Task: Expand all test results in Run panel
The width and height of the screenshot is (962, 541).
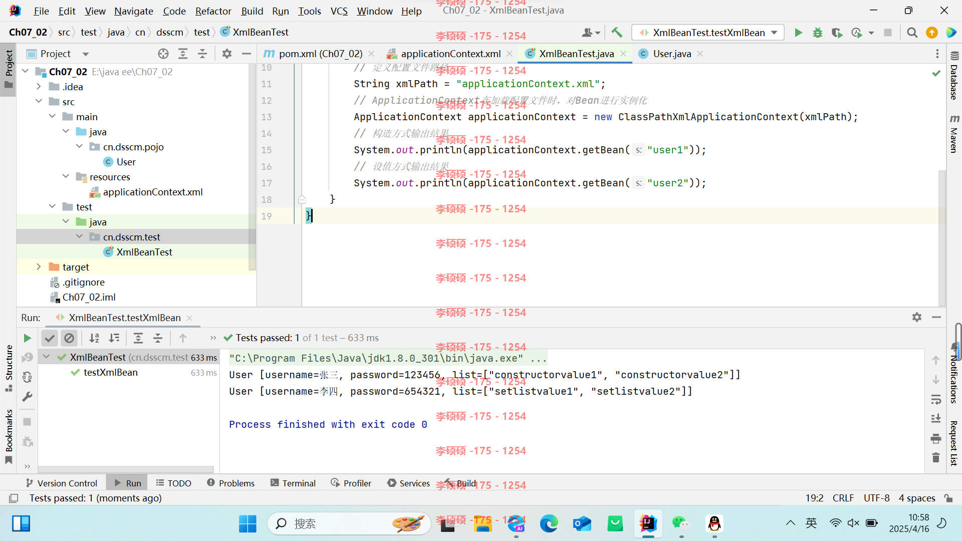Action: click(138, 338)
